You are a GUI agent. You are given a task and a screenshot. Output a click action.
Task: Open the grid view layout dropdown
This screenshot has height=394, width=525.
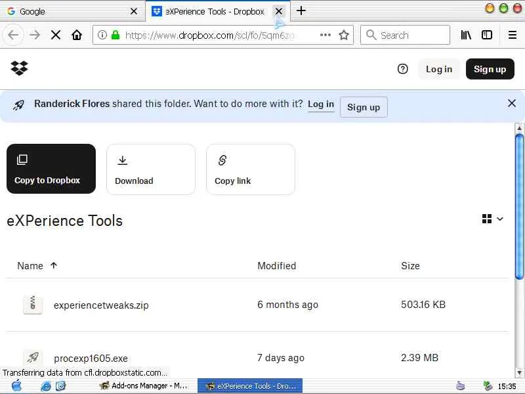pyautogui.click(x=493, y=219)
